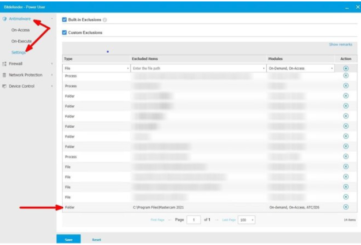Viewport: 361px width, 245px height.
Task: Click the Action column header
Action: click(346, 59)
